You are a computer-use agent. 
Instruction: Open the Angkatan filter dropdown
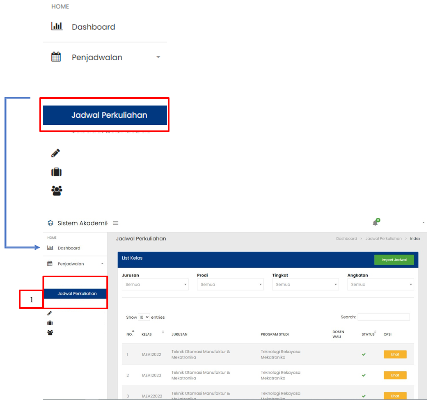point(381,284)
